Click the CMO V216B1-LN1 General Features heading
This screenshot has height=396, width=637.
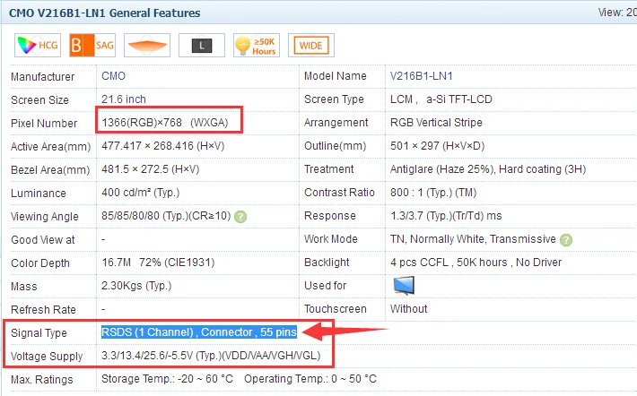[x=104, y=13]
